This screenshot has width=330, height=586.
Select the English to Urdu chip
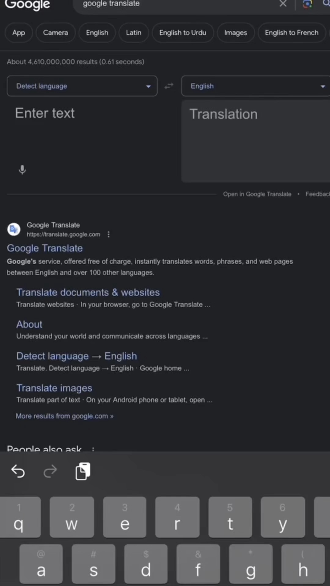(182, 33)
